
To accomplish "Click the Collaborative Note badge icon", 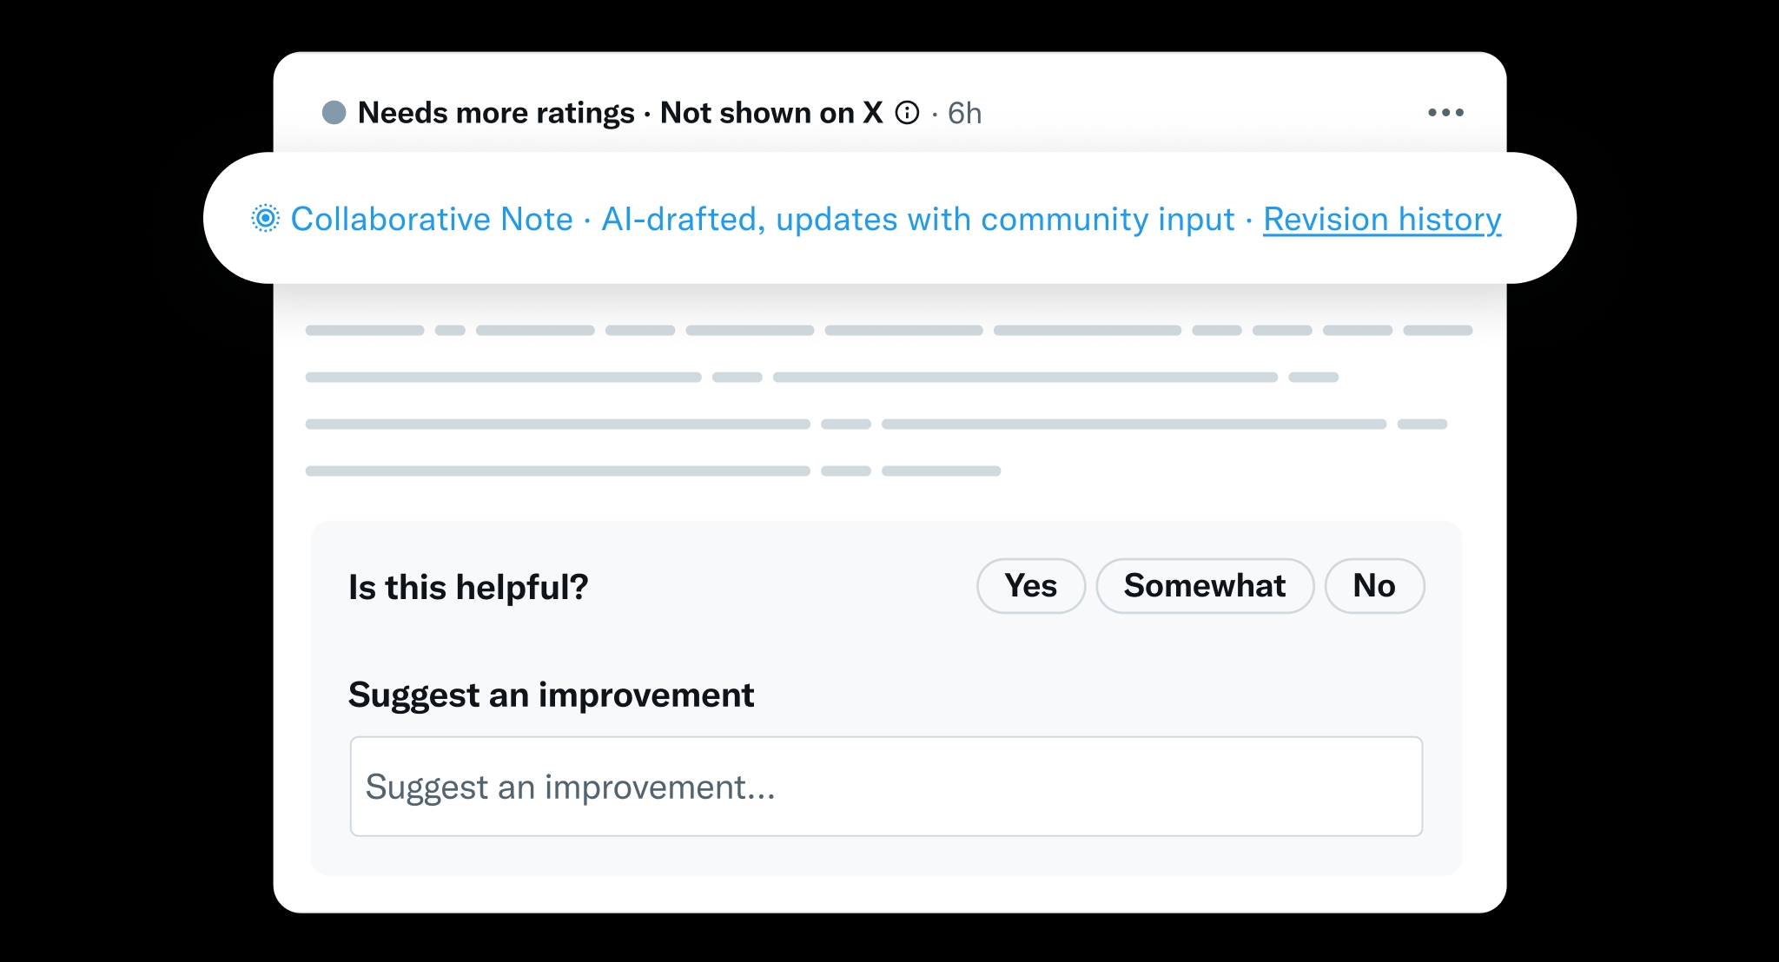I will click(x=266, y=219).
